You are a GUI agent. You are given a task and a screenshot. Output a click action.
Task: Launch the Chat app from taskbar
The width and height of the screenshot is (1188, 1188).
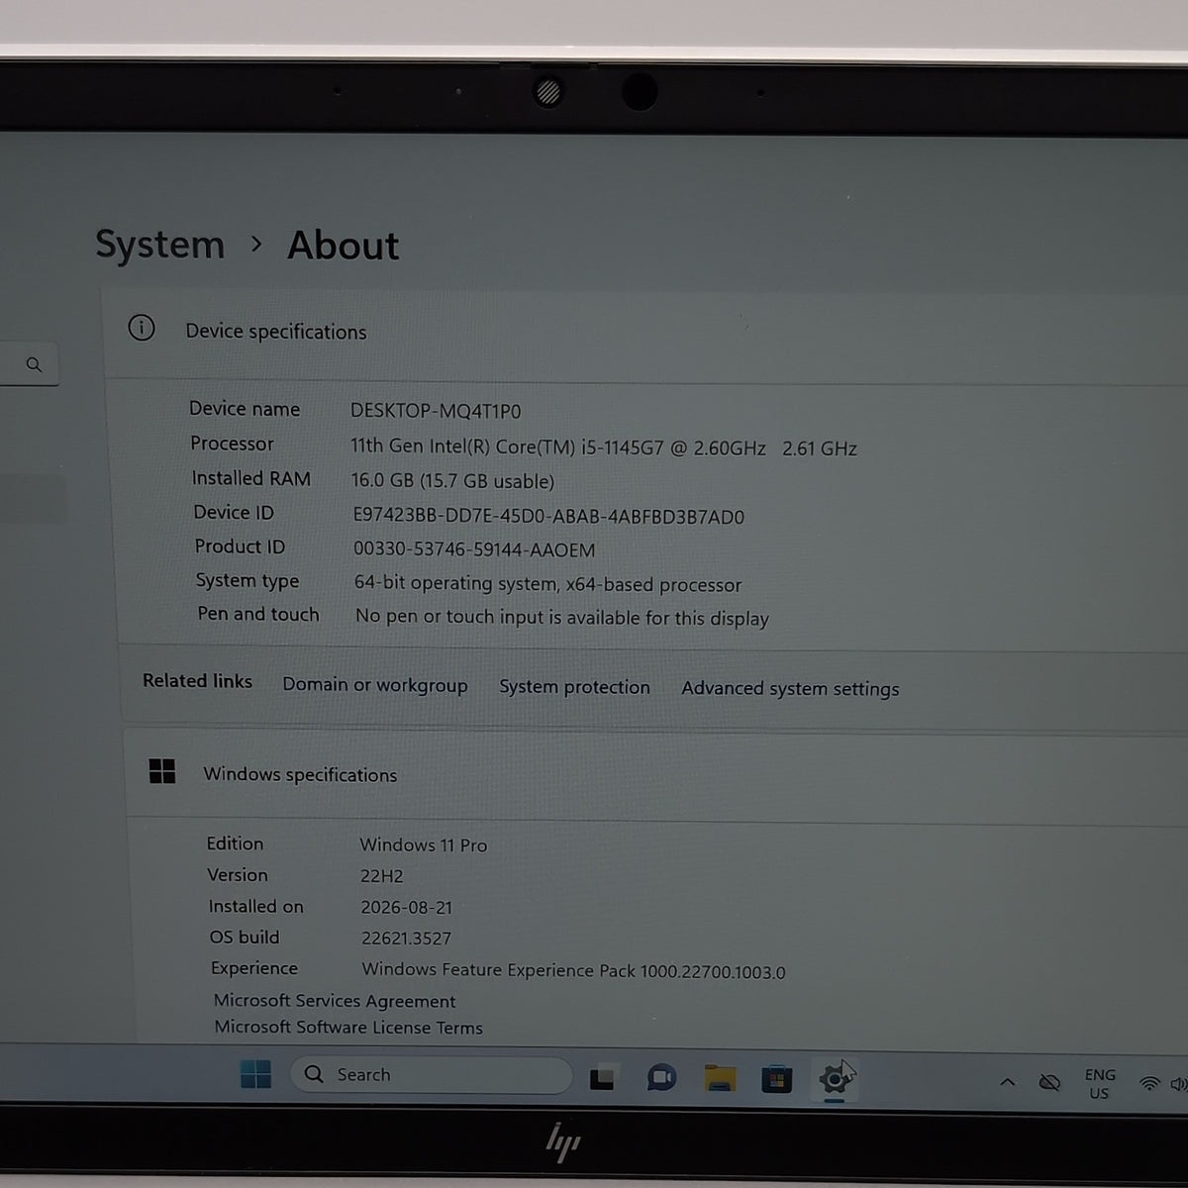pos(661,1077)
